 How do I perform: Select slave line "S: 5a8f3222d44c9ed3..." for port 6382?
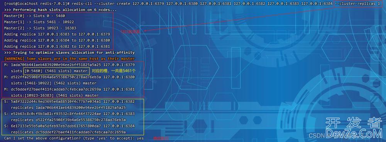(x=69, y=101)
